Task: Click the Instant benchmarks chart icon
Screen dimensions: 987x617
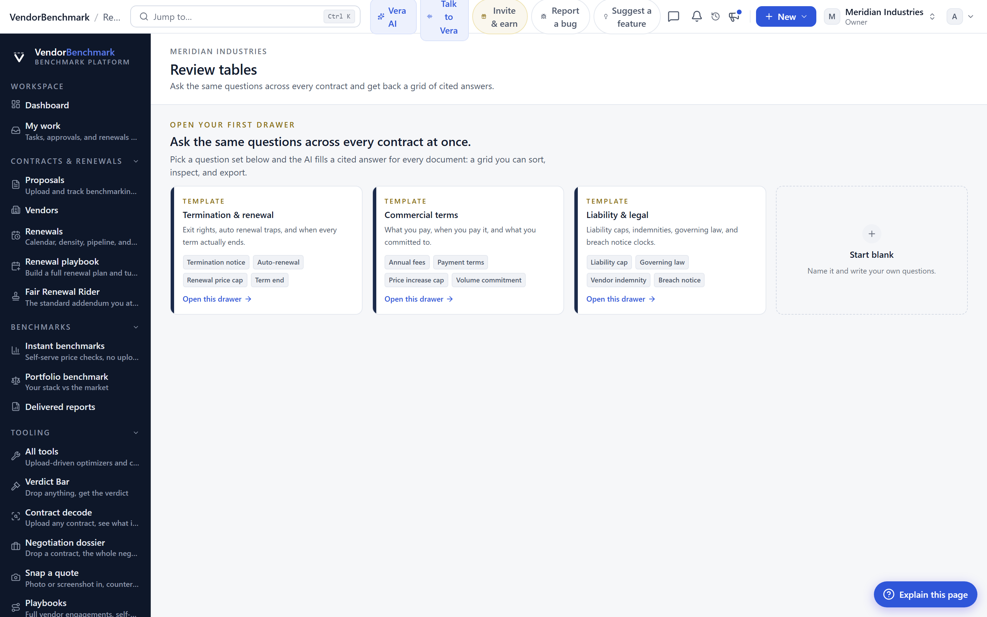Action: click(x=15, y=351)
